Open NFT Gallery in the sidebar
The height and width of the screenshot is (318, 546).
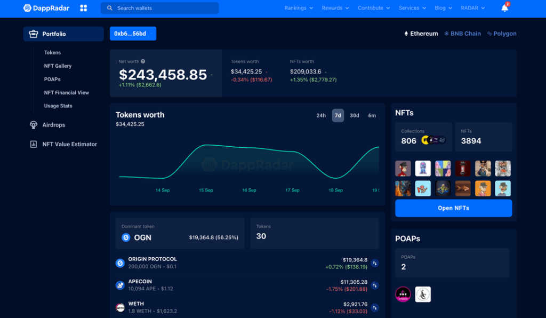(x=58, y=66)
